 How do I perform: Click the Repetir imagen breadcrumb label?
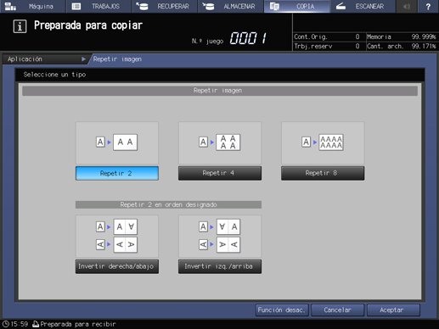(x=117, y=59)
